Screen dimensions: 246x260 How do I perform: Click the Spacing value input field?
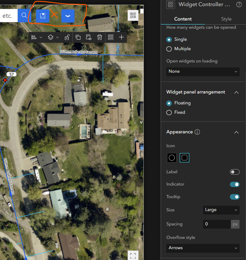click(216, 224)
